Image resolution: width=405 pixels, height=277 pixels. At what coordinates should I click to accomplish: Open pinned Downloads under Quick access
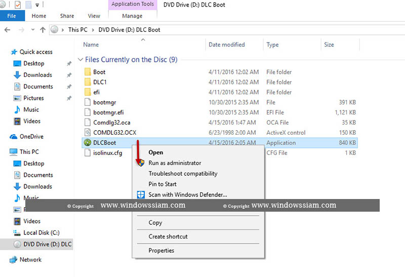[37, 75]
